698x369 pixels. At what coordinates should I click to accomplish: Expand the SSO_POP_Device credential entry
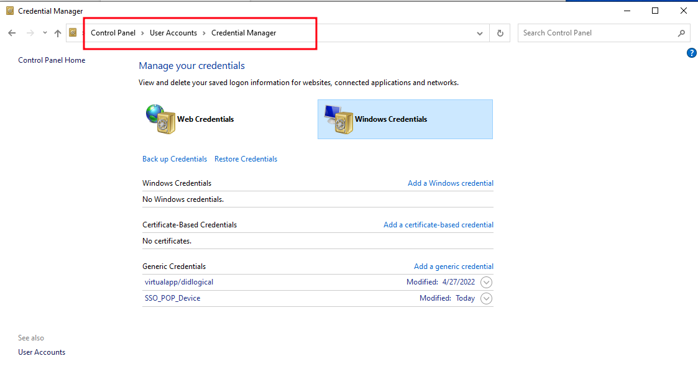click(x=486, y=298)
